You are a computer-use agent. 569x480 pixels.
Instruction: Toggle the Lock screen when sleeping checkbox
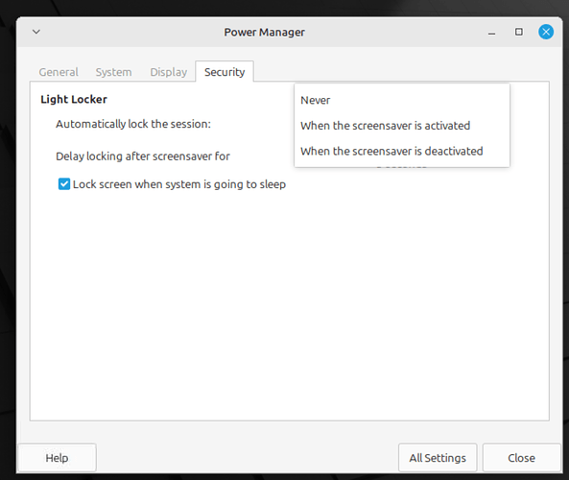point(64,184)
